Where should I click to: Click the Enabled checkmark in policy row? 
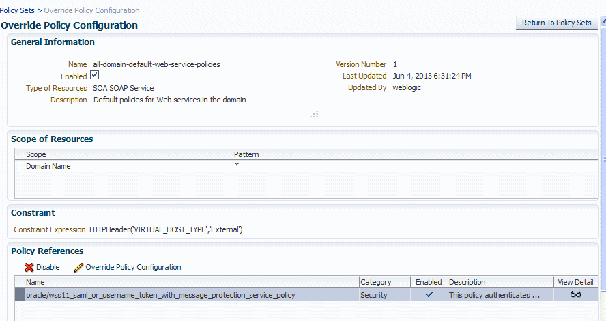pos(429,294)
